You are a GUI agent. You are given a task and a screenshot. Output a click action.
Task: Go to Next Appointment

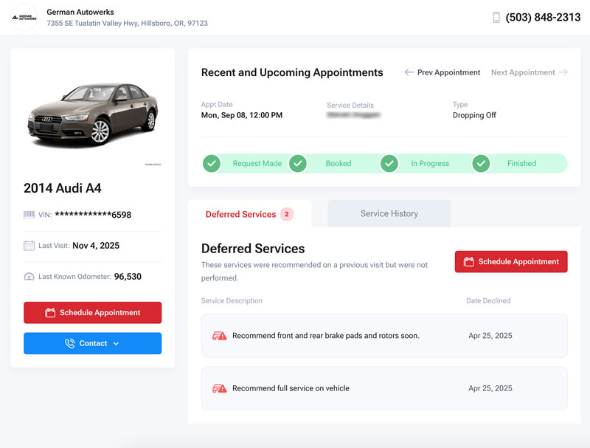tap(529, 72)
